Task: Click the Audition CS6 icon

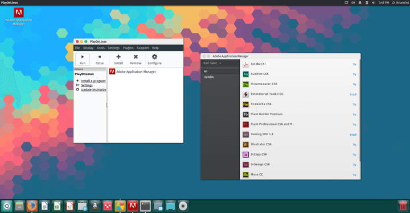Action: [245, 74]
